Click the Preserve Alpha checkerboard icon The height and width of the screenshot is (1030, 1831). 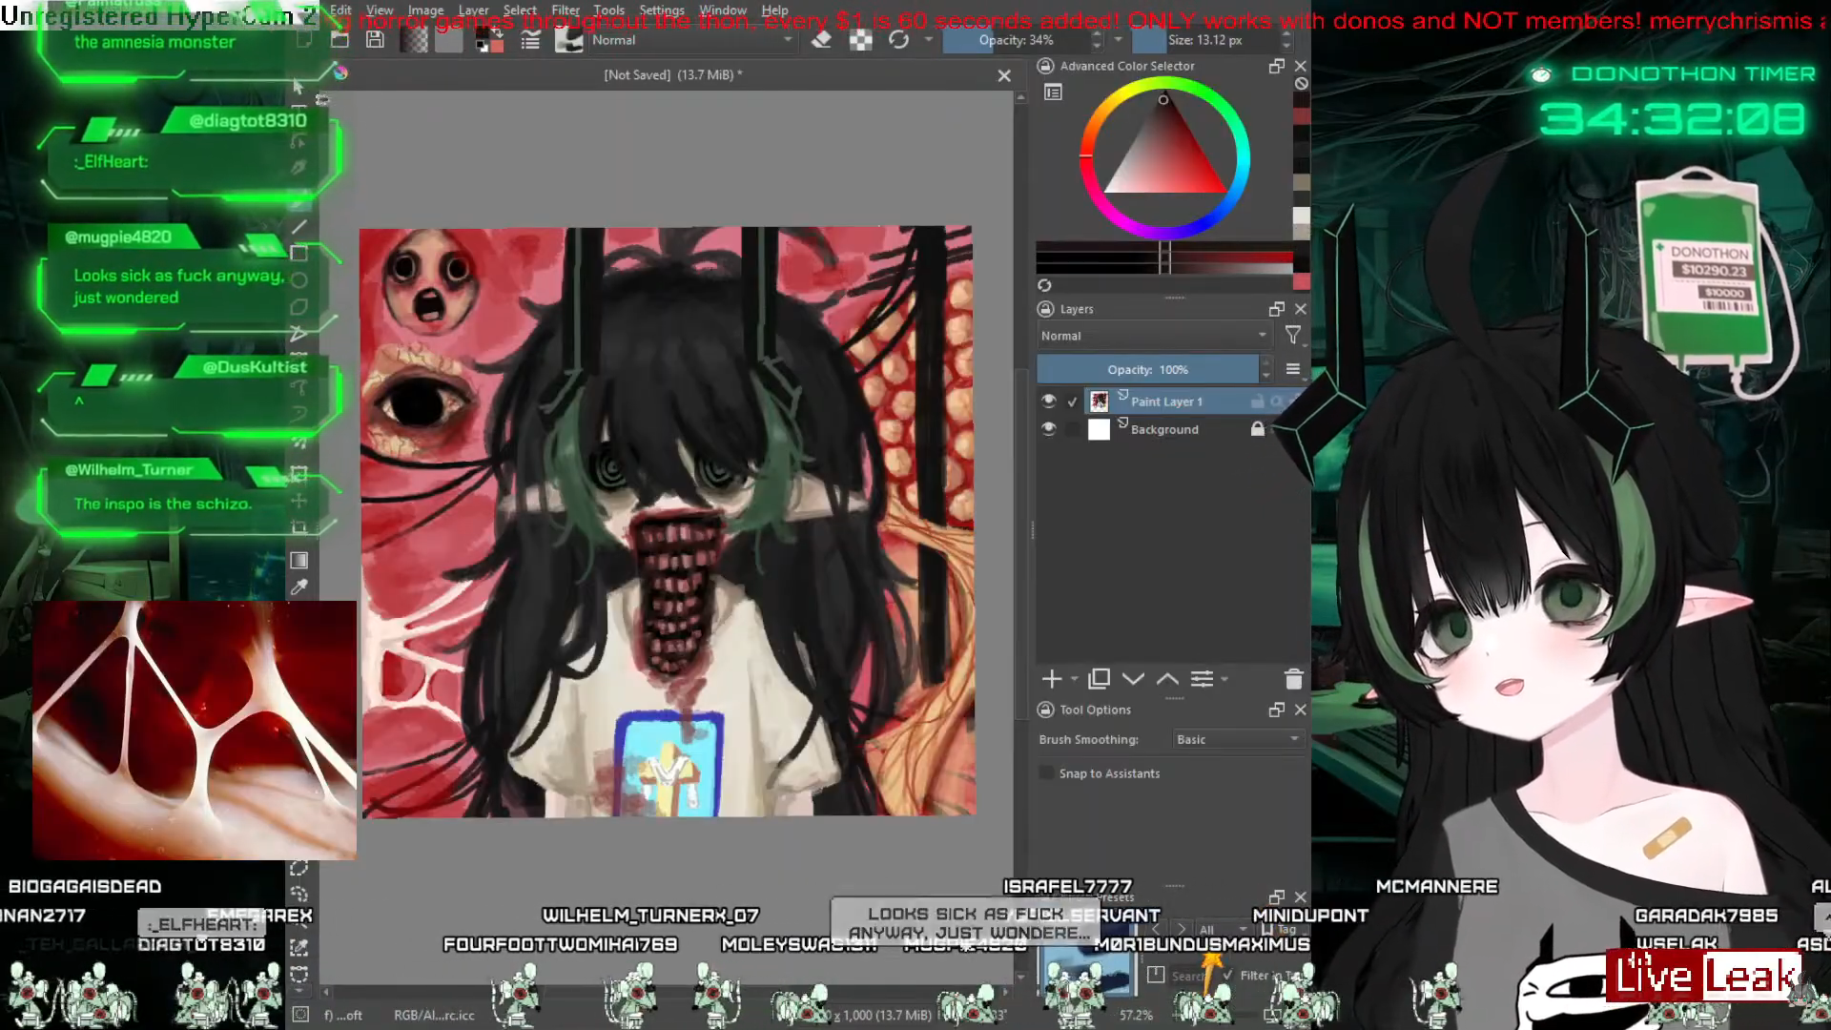(x=860, y=40)
